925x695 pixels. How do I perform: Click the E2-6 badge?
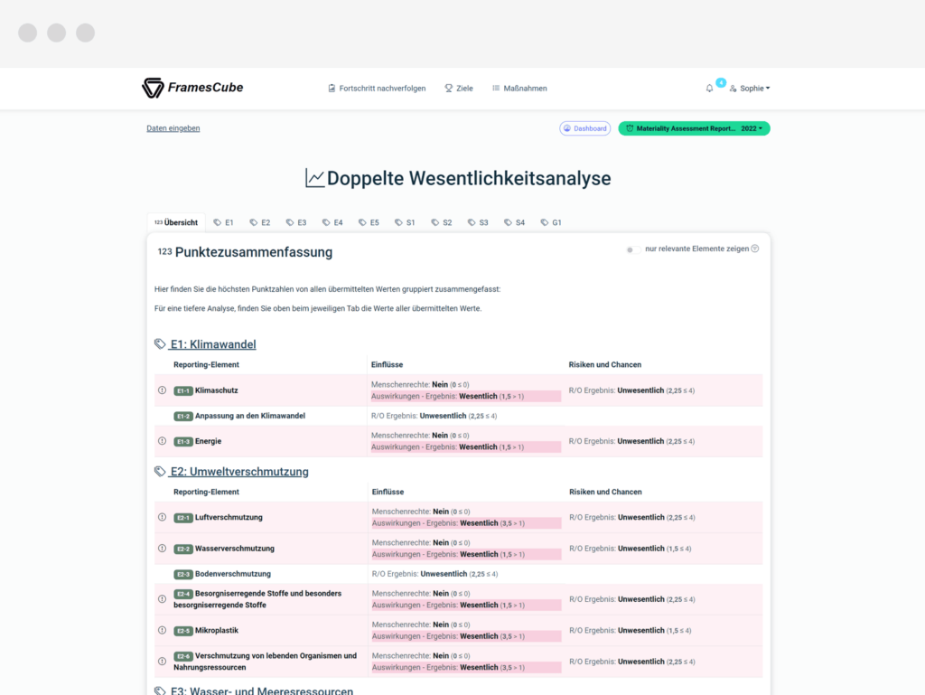click(x=182, y=656)
